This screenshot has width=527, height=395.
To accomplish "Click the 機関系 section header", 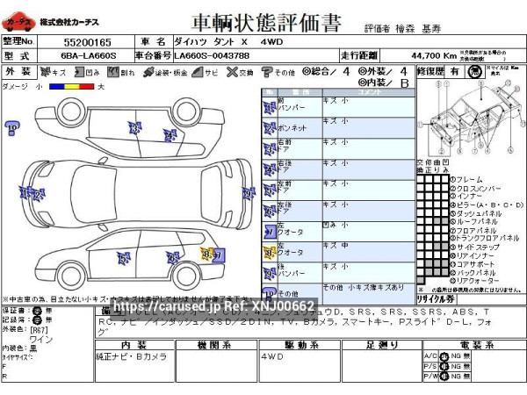I will pos(216,345).
